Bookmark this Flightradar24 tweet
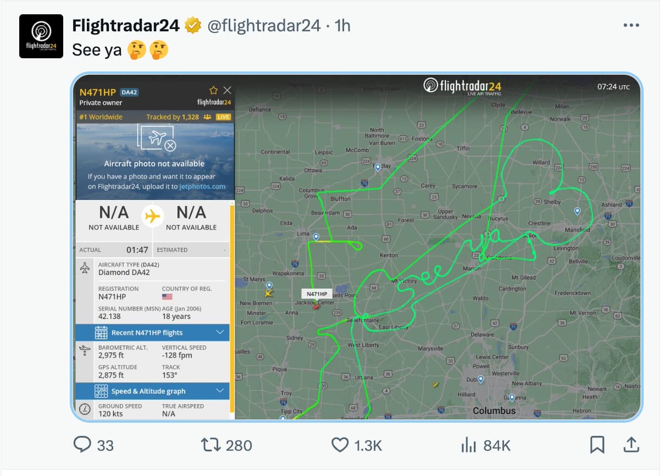The width and height of the screenshot is (664, 476). (597, 445)
